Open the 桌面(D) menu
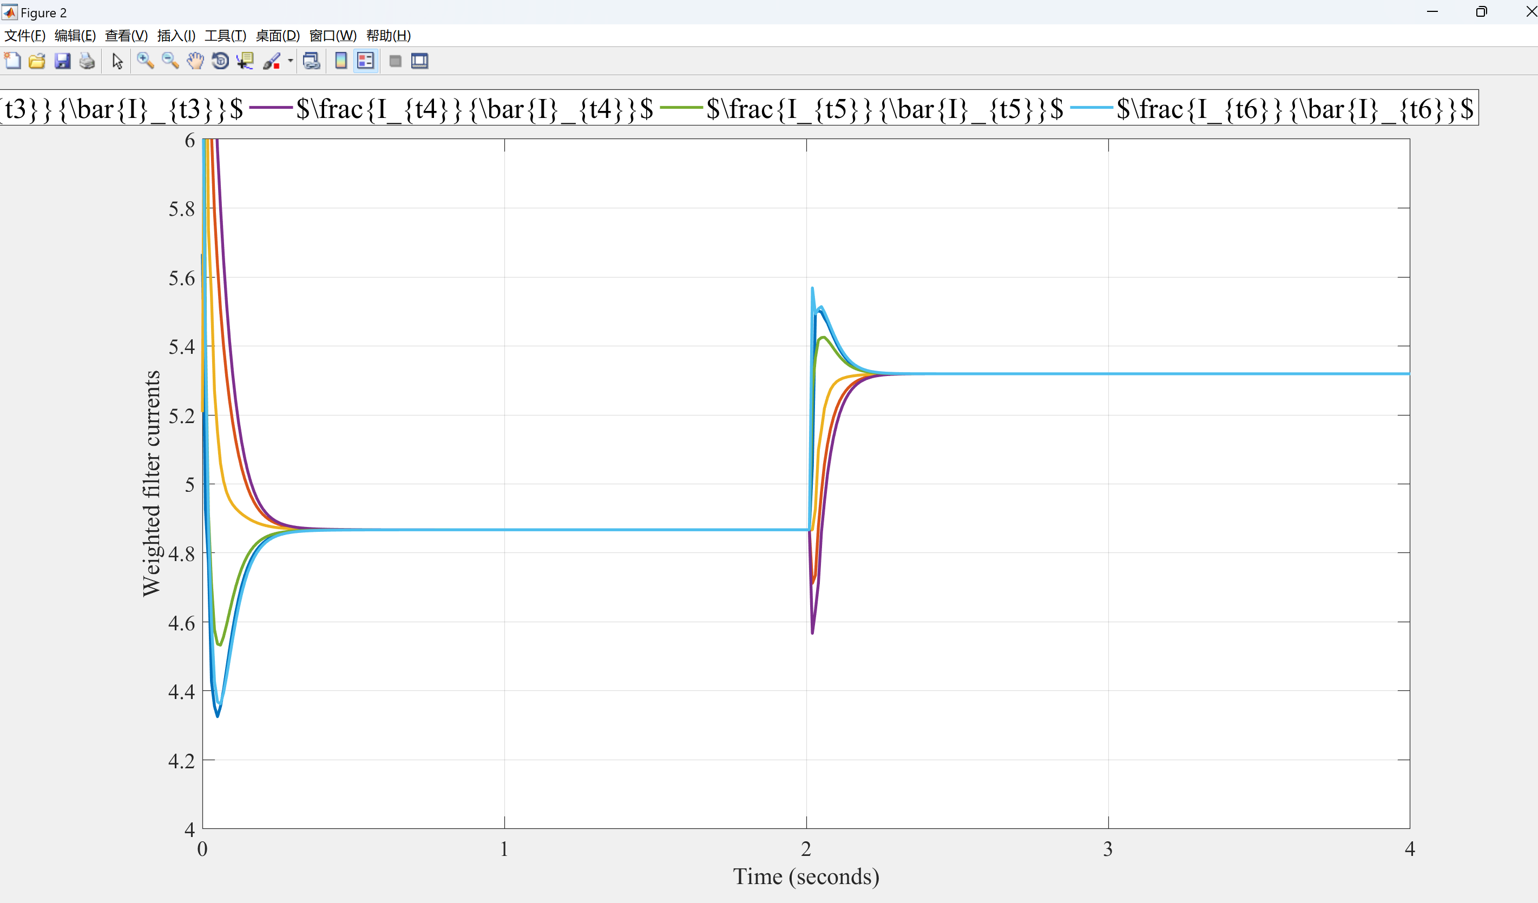This screenshot has width=1538, height=903. (278, 35)
